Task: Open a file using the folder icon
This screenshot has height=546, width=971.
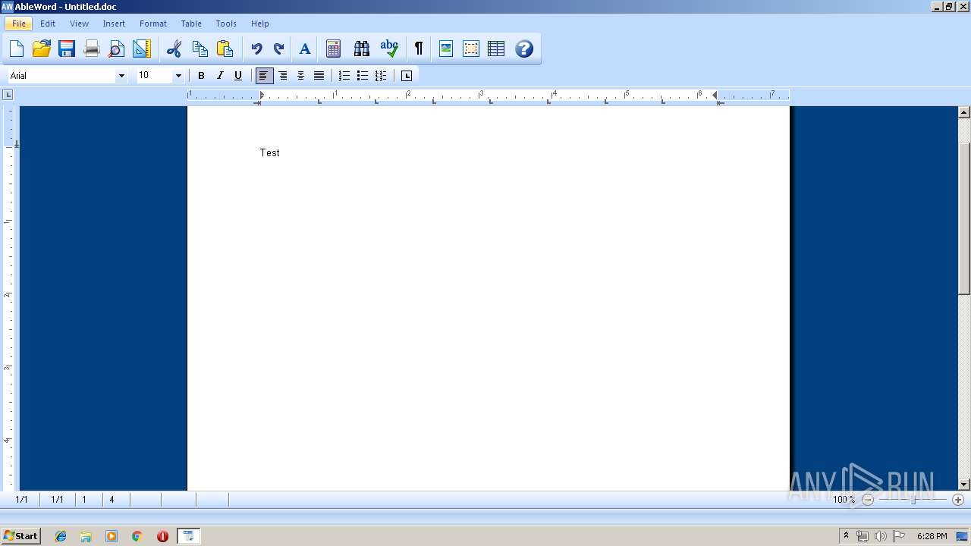Action: [x=42, y=49]
